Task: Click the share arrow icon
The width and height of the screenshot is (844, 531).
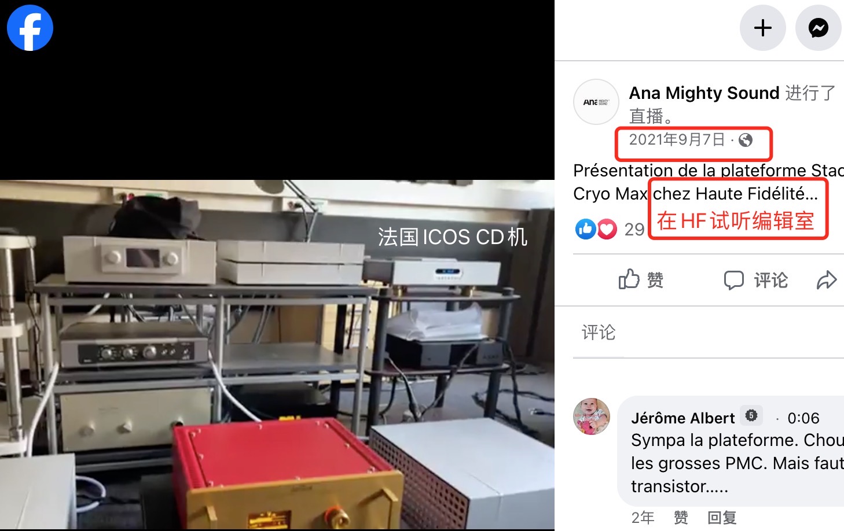Action: (827, 280)
